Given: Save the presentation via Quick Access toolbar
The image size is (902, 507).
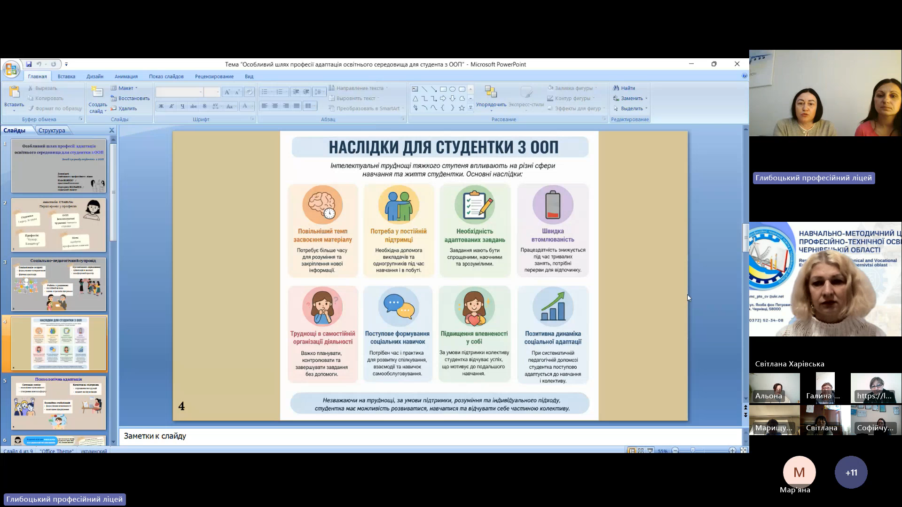Looking at the screenshot, I should pos(29,64).
